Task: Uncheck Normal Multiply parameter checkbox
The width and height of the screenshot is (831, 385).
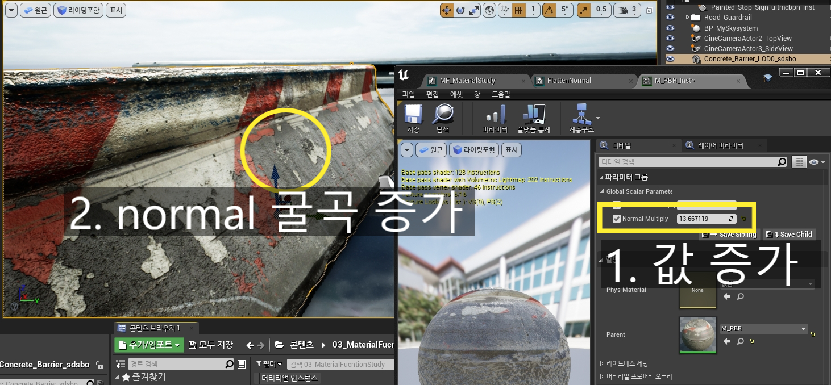Action: (x=617, y=219)
